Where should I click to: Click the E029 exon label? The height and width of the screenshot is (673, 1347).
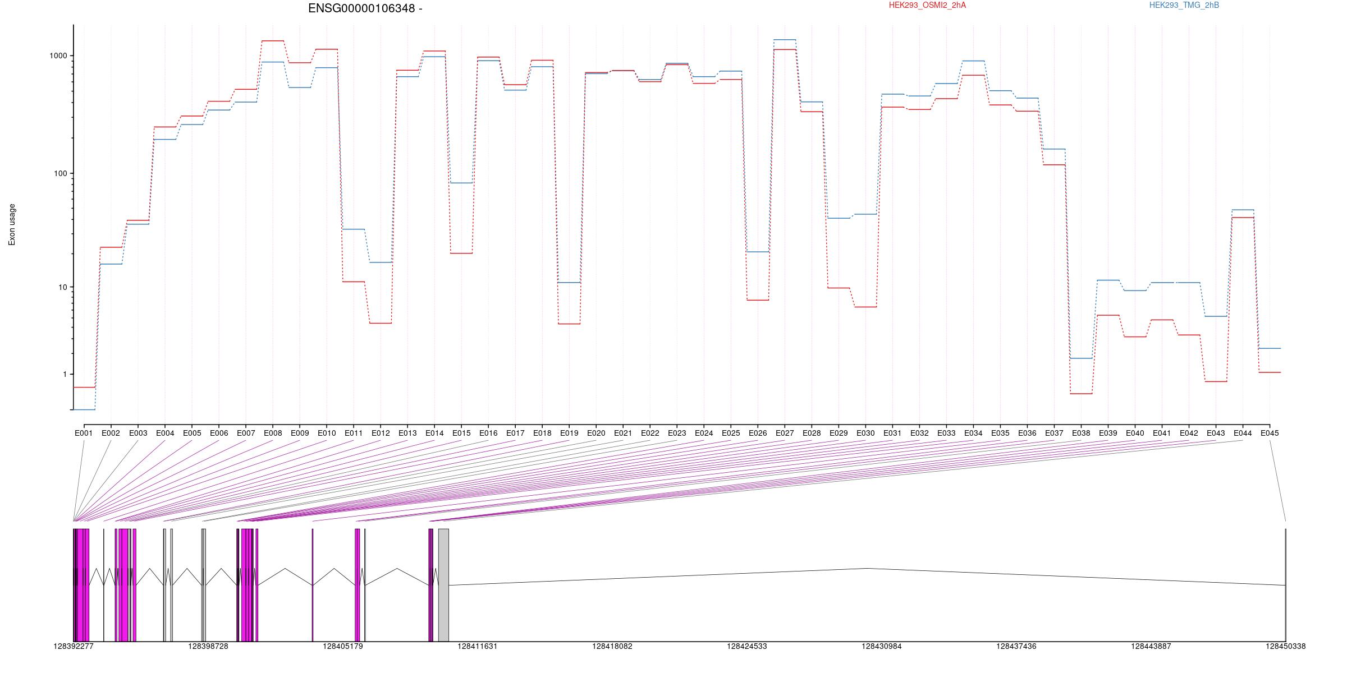coord(839,433)
